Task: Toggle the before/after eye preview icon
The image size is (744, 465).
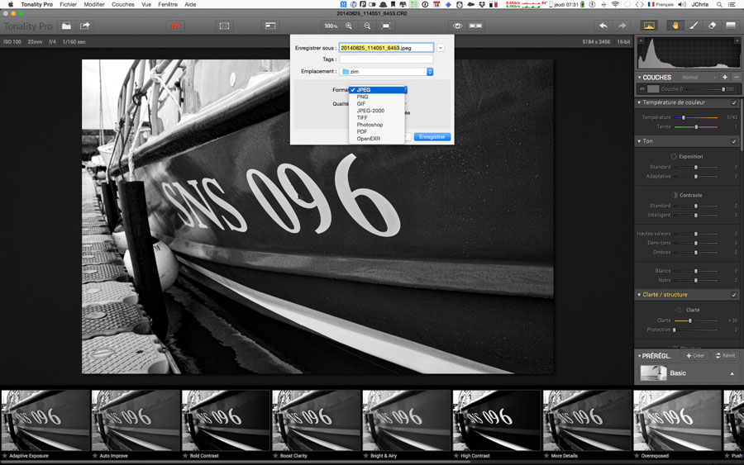Action: (x=457, y=26)
